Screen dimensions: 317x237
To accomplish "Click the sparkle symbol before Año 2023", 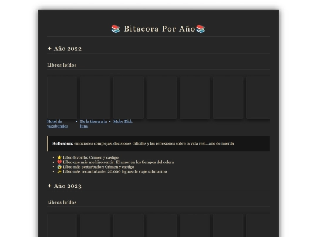I will [x=49, y=186].
